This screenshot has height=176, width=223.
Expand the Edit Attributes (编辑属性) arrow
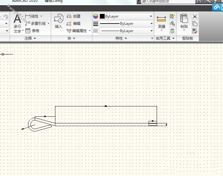(x=90, y=31)
